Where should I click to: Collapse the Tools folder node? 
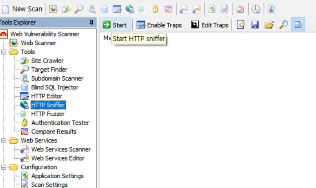point(4,52)
